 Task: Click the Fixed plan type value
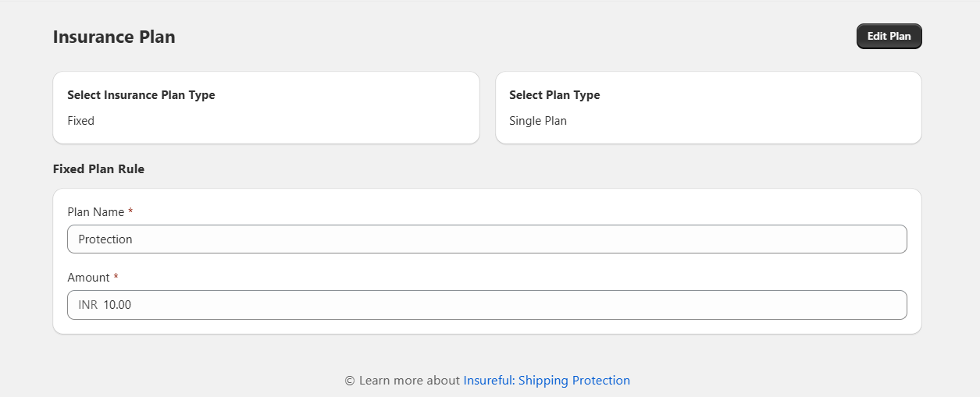pos(80,121)
